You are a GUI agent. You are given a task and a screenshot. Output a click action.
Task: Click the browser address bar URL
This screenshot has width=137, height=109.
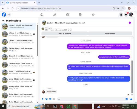(x=41, y=8)
